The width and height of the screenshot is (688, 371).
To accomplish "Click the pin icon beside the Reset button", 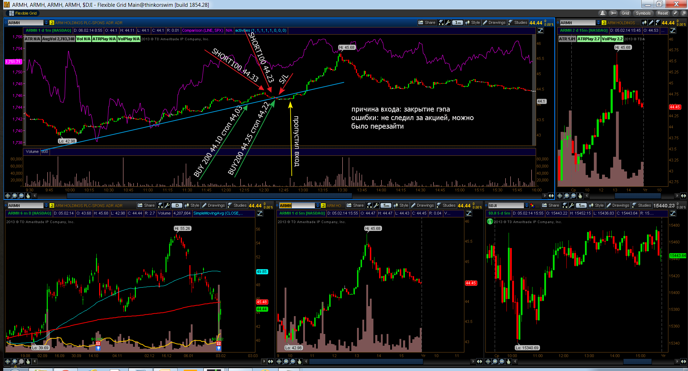I will click(x=675, y=13).
